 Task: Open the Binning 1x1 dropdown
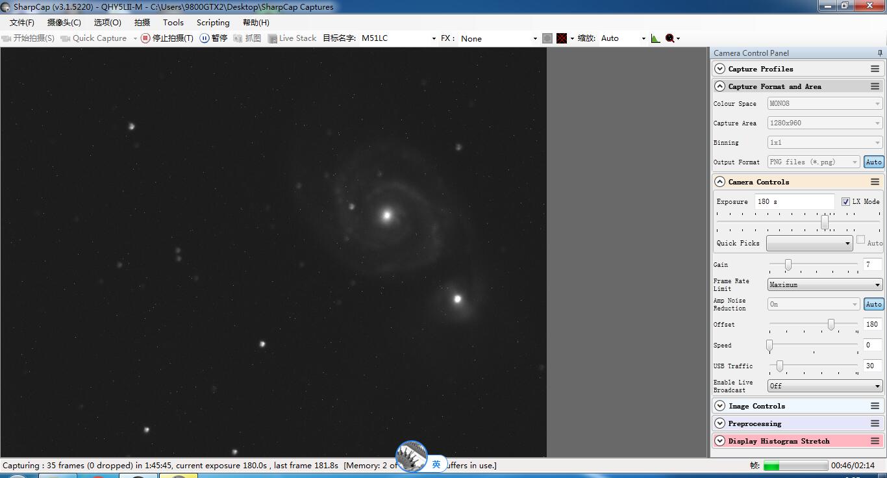[825, 142]
